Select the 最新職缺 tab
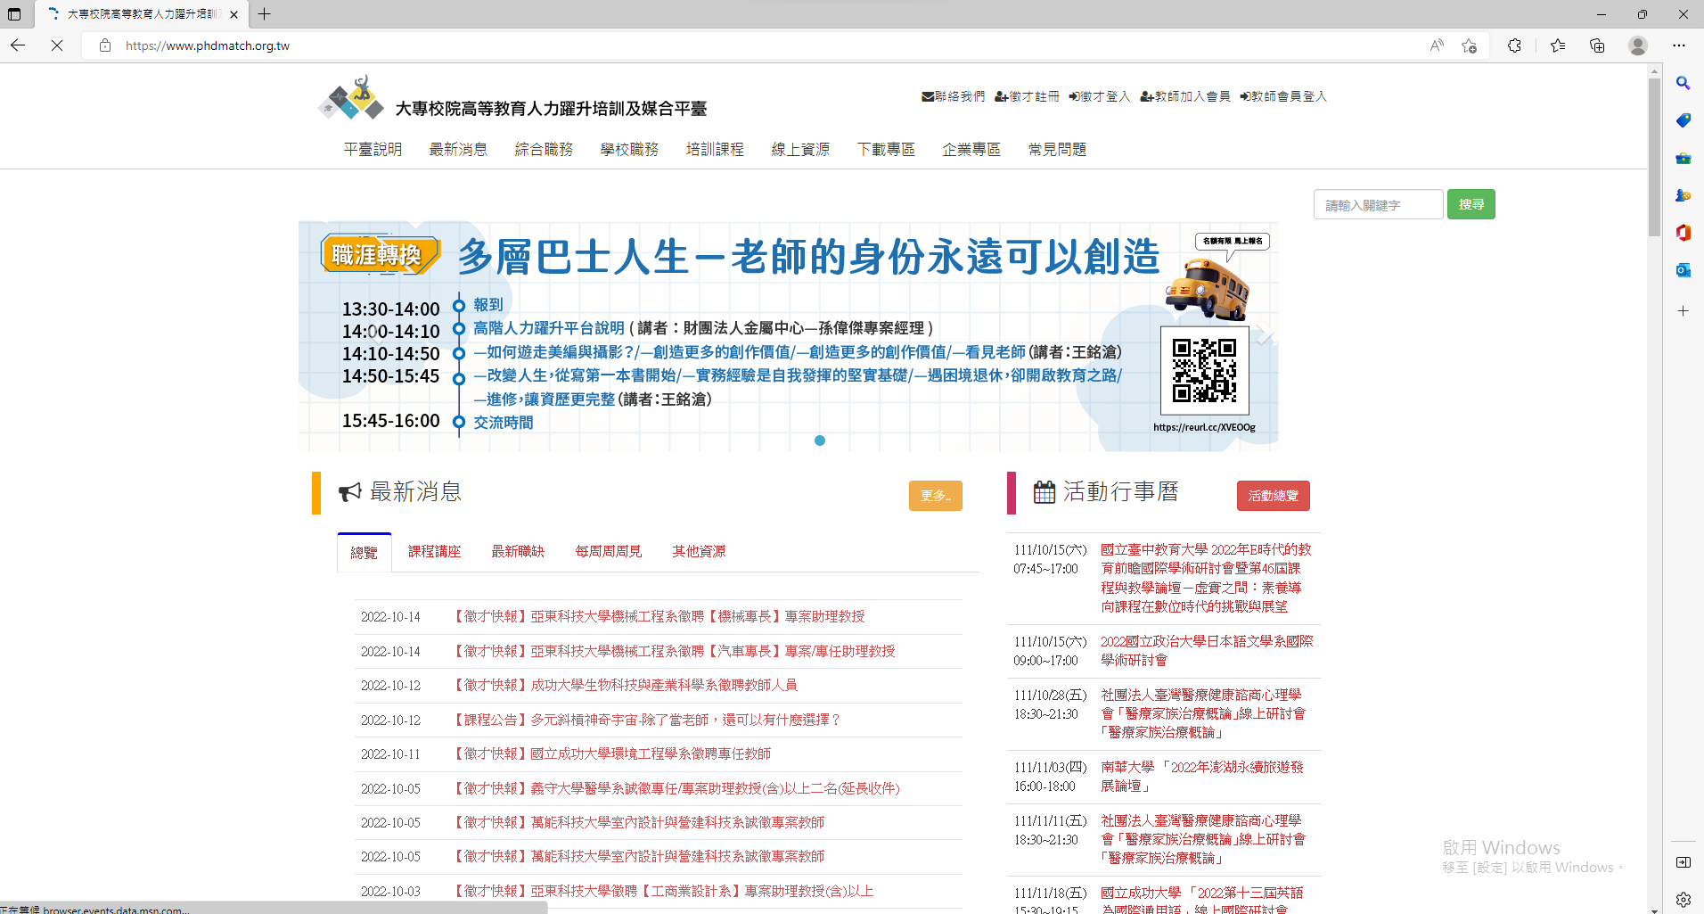The width and height of the screenshot is (1704, 914). [518, 551]
